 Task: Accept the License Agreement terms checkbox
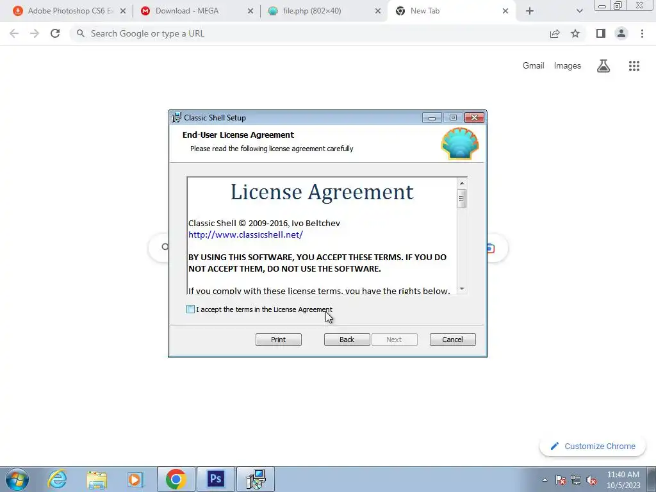coord(190,309)
